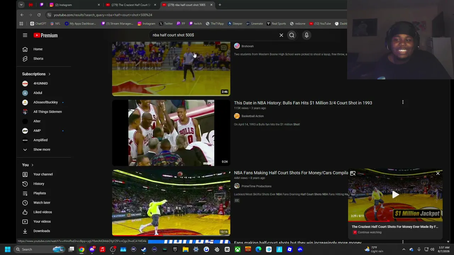This screenshot has width=454, height=255.
Task: Select the nba half court shot tab
Action: (187, 5)
